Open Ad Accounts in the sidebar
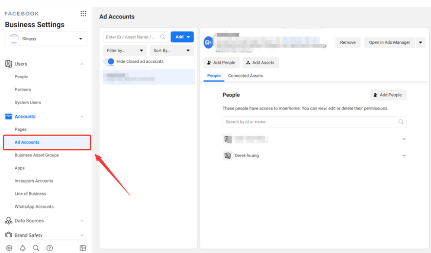The width and height of the screenshot is (431, 253). pyautogui.click(x=47, y=142)
